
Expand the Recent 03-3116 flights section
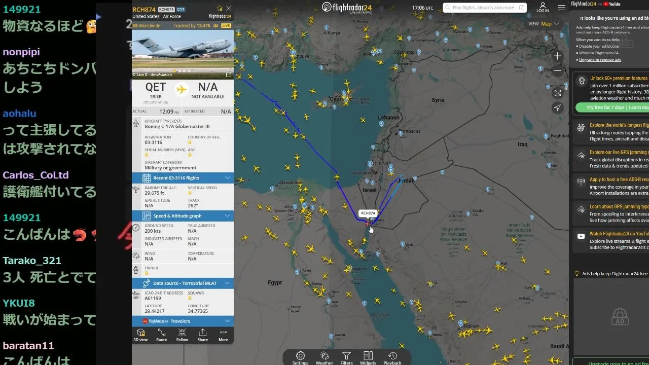(183, 178)
